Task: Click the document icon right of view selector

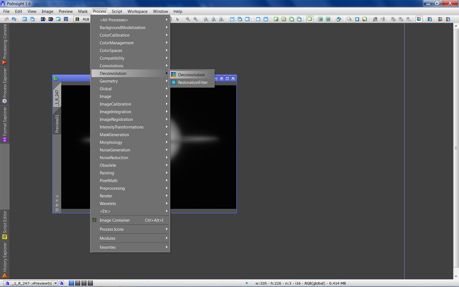Action: click(x=61, y=283)
